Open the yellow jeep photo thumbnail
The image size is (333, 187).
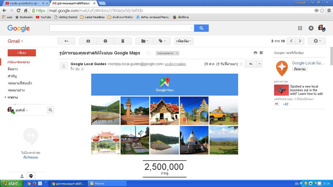(x=224, y=111)
